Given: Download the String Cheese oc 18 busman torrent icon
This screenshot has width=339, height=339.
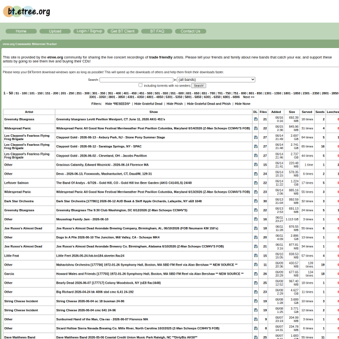Looking at the screenshot, I should (x=256, y=301).
